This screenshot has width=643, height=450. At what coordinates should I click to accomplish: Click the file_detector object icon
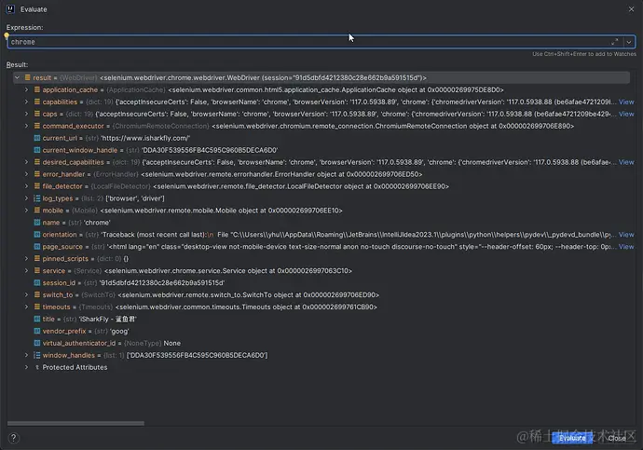(37, 186)
